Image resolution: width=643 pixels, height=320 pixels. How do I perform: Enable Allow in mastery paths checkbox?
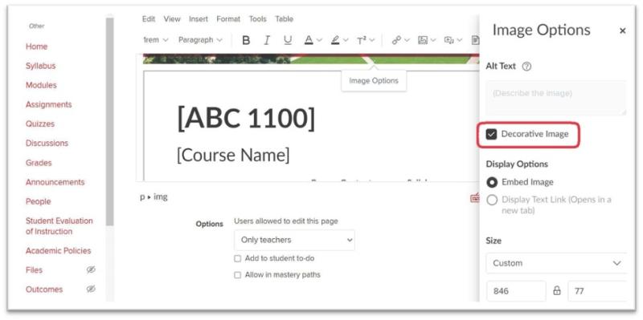[237, 275]
